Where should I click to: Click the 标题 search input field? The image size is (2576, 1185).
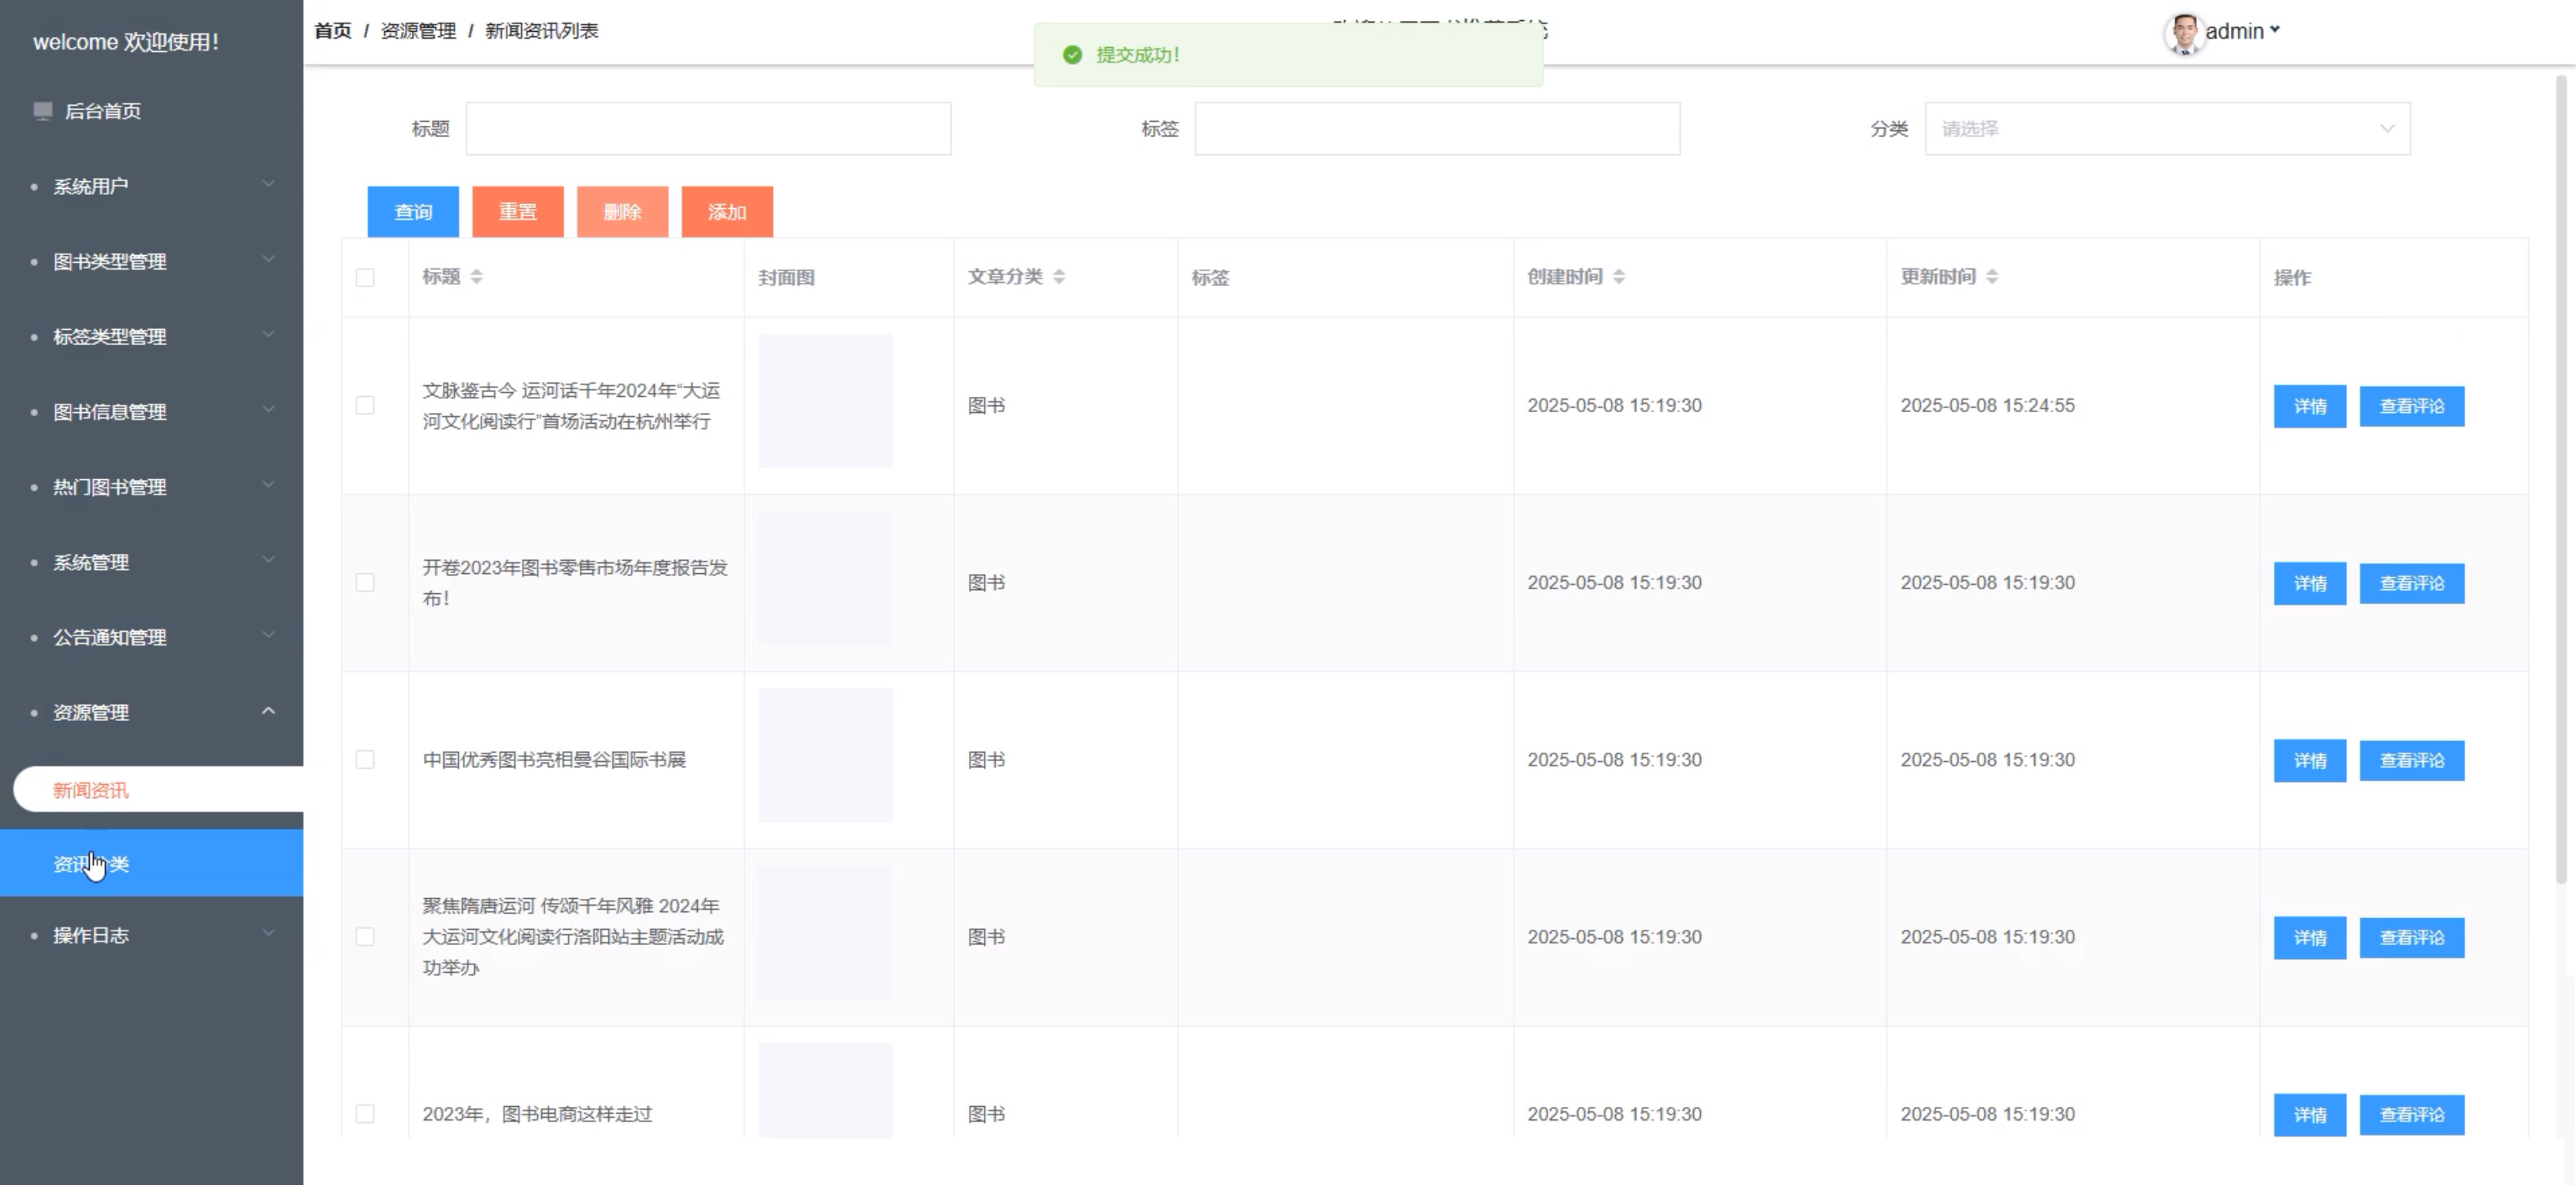[x=708, y=129]
